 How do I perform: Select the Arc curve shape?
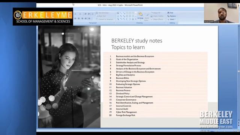pos(121,19)
